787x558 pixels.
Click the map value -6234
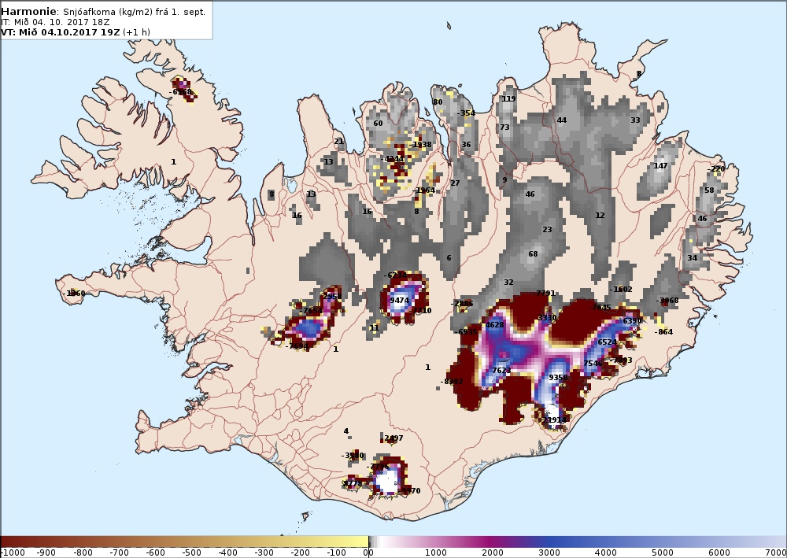tap(396, 275)
